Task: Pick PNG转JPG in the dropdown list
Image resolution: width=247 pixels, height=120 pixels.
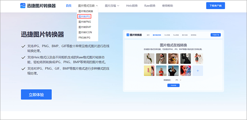Action: coord(84,37)
